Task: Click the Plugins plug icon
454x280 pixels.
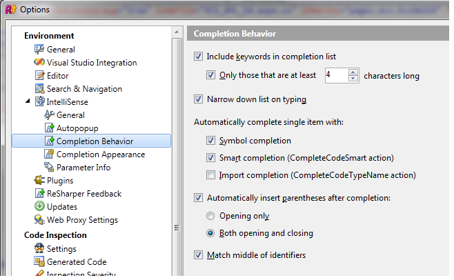Action: coord(39,180)
